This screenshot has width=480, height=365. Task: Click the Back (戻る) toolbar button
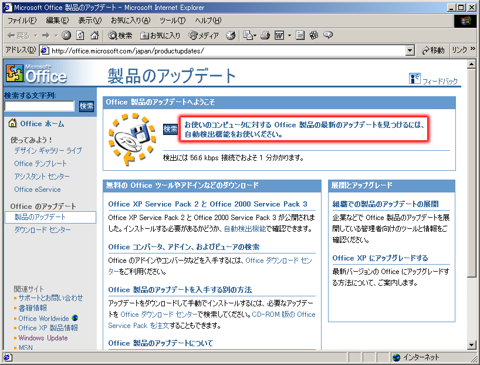(18, 36)
